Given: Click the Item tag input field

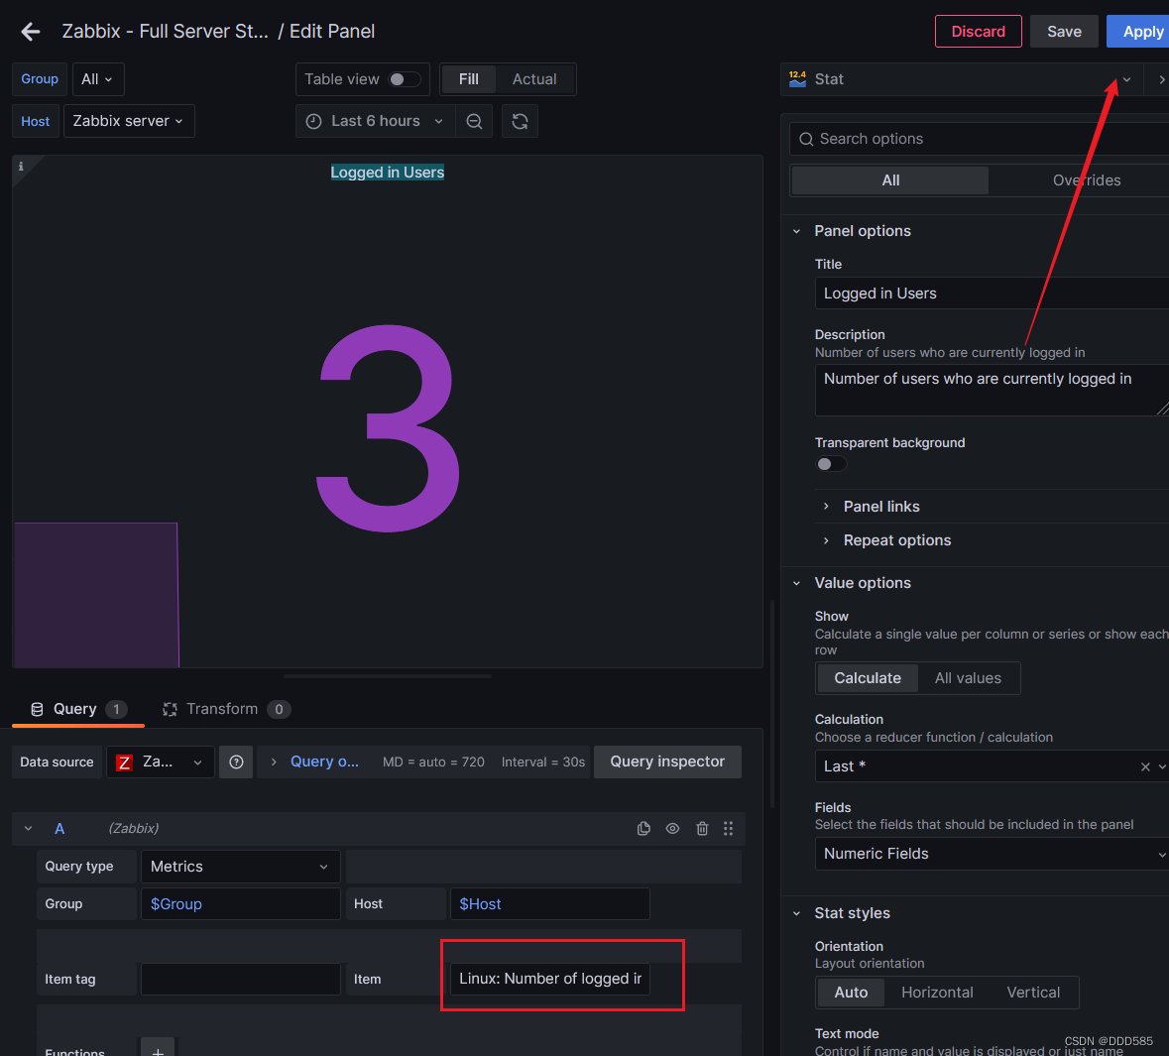Looking at the screenshot, I should coord(240,980).
